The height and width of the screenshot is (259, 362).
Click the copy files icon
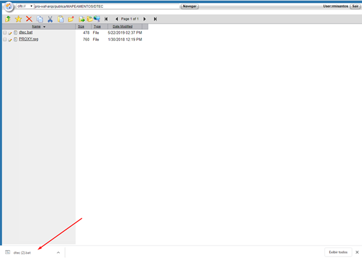[40, 19]
